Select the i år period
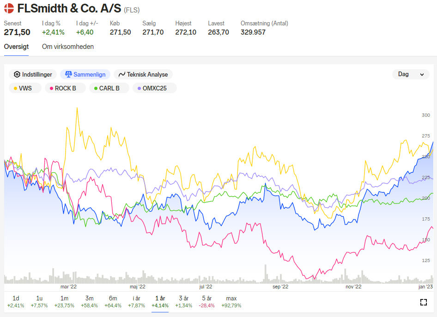The width and height of the screenshot is (437, 317). pos(137,302)
